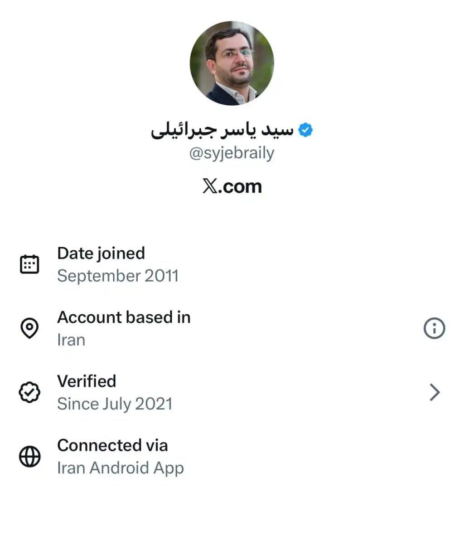
Task: Click the globe icon beside Connected via
Action: pyautogui.click(x=29, y=457)
